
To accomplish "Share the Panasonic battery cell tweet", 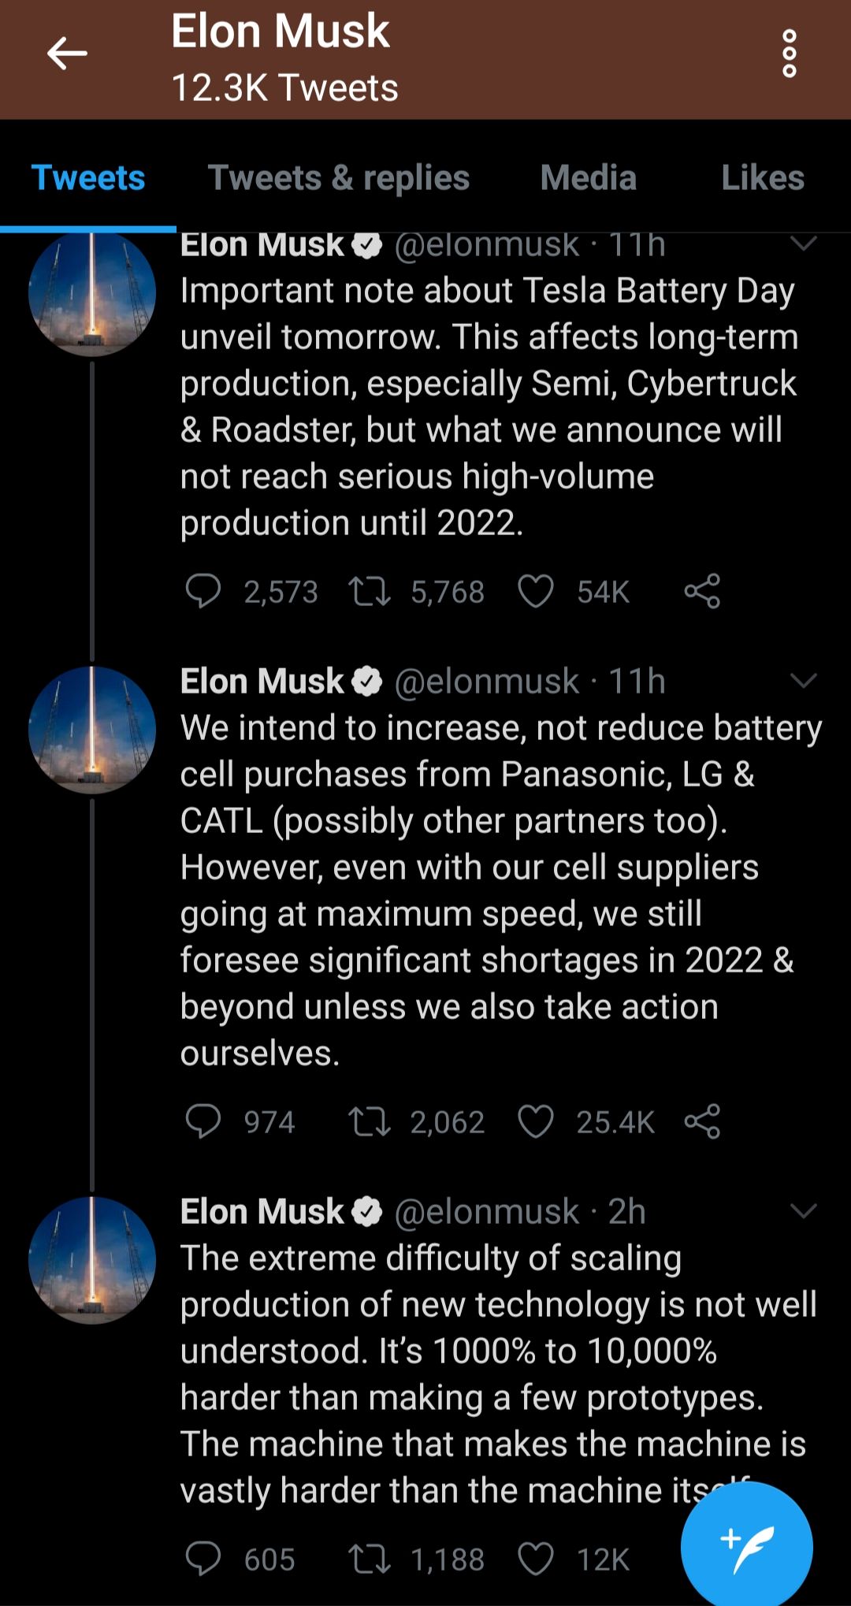I will click(702, 1121).
